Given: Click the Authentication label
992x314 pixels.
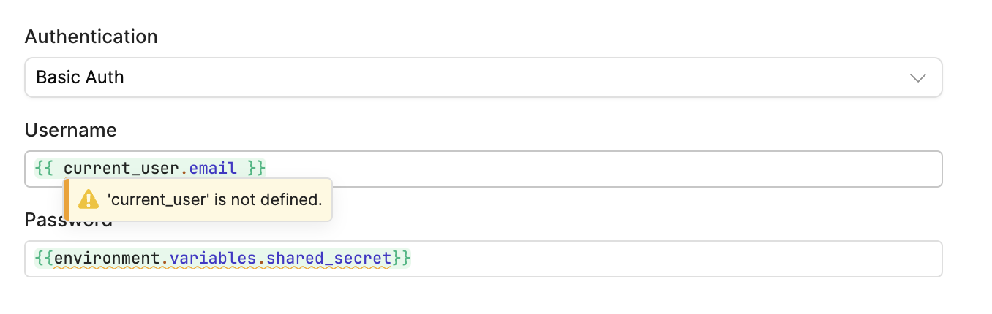Looking at the screenshot, I should [x=91, y=37].
